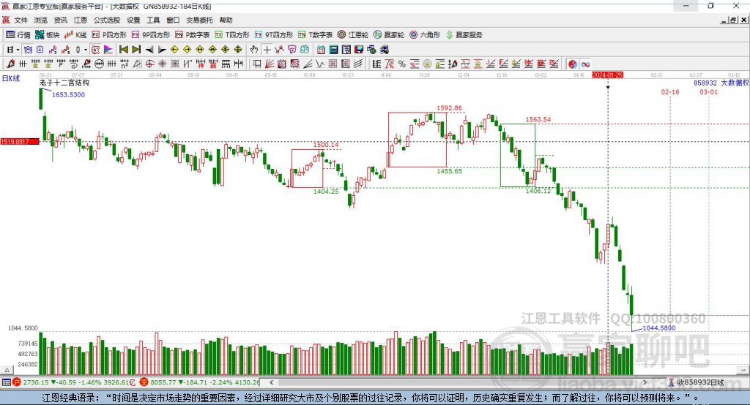Activate the hand pan tool
This screenshot has width=750, height=405.
point(254,50)
